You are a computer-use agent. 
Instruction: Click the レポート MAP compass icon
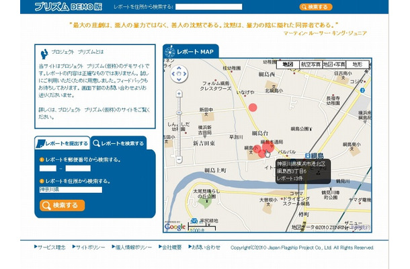(170, 52)
